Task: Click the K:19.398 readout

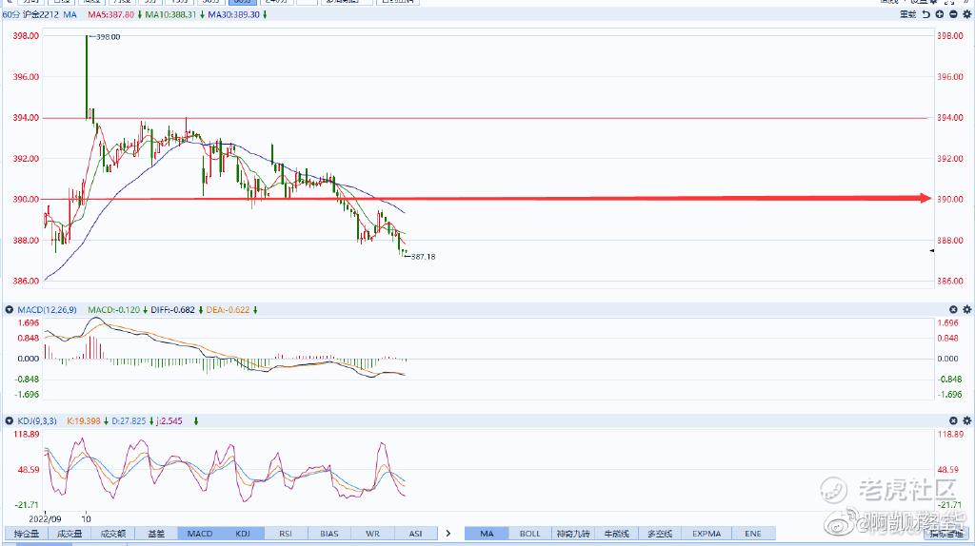Action: 84,420
